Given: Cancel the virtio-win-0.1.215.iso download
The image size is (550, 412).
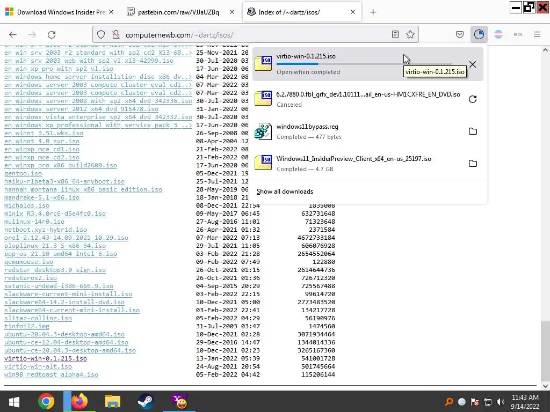Looking at the screenshot, I should pos(473,64).
